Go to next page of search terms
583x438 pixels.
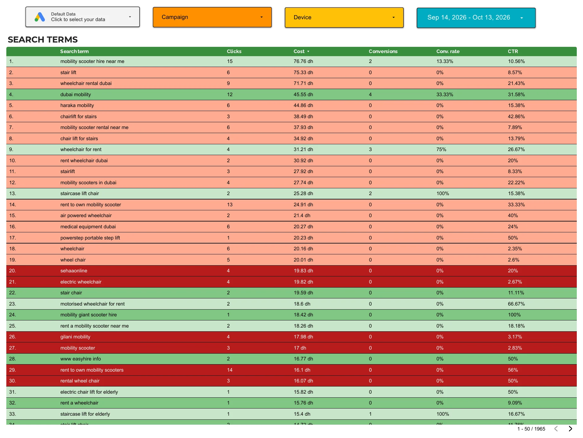570,429
